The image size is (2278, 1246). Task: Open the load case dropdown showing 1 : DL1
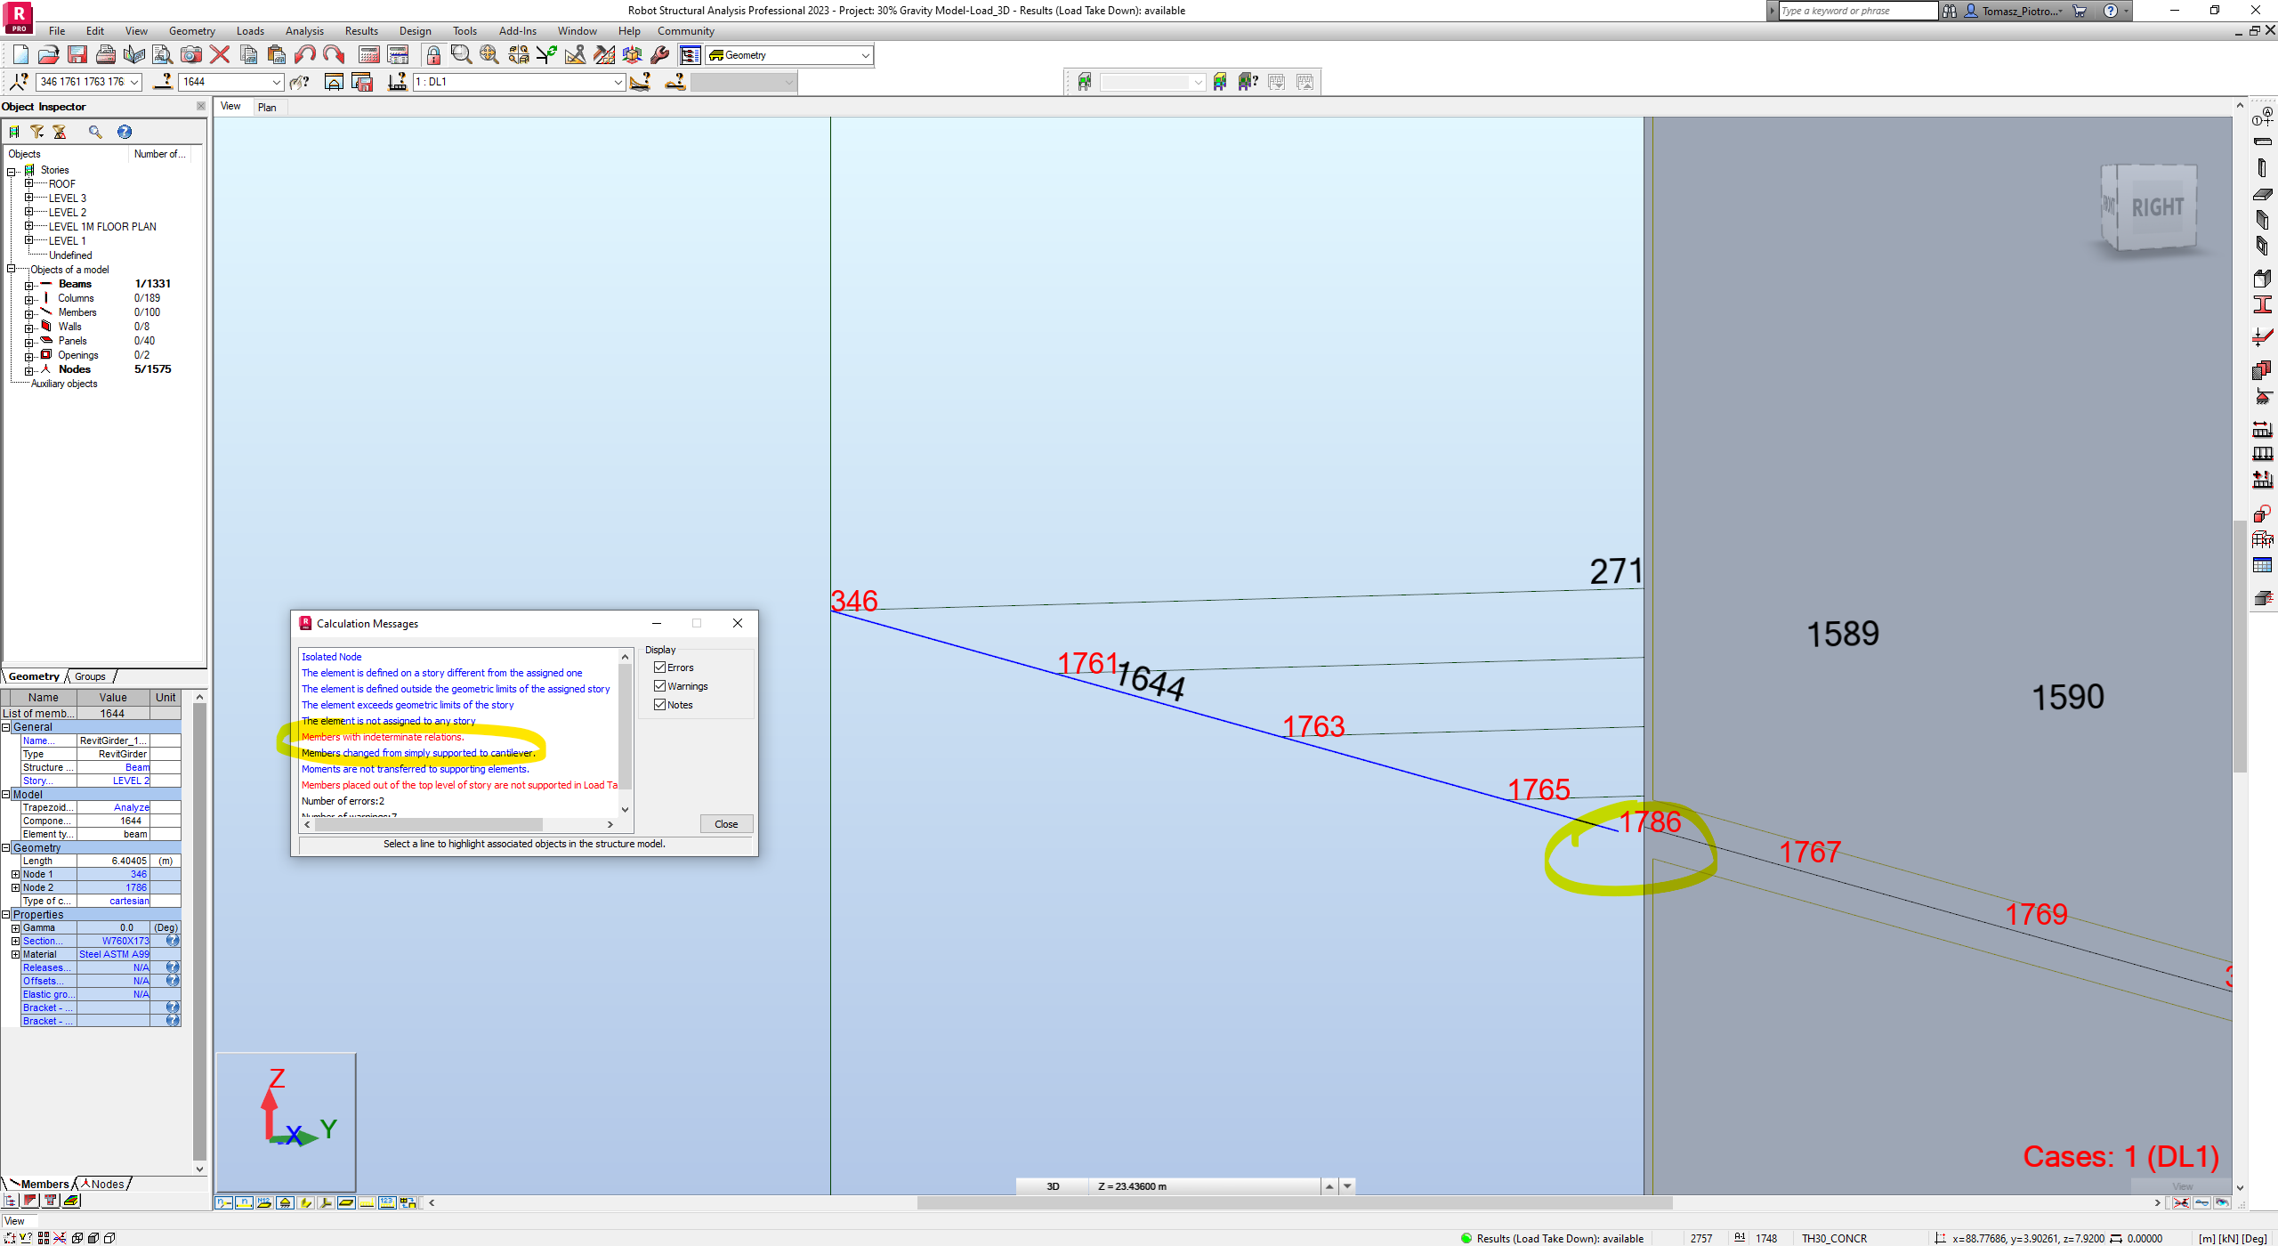coord(618,82)
